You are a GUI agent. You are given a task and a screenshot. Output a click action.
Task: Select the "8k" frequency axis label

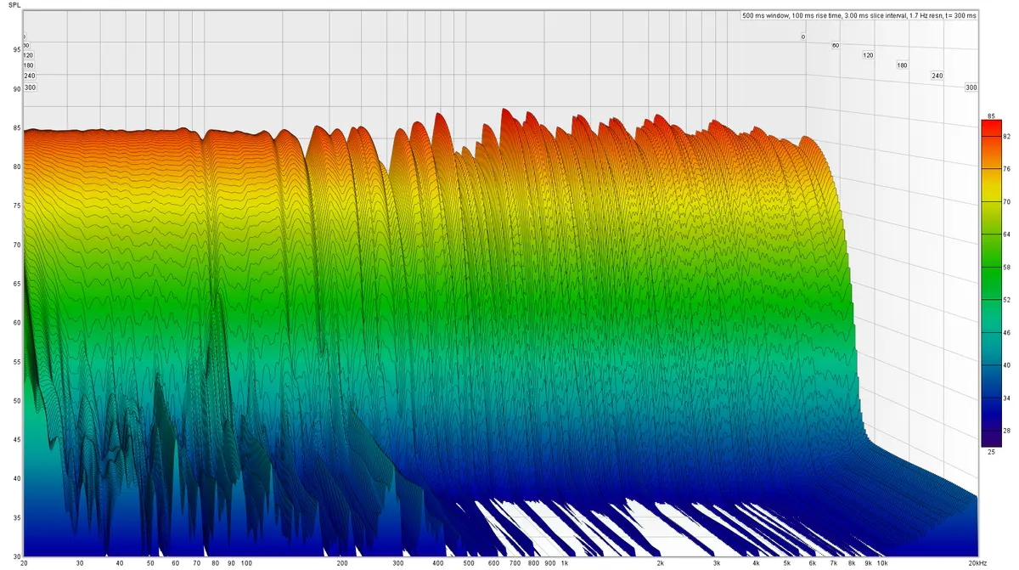852,563
